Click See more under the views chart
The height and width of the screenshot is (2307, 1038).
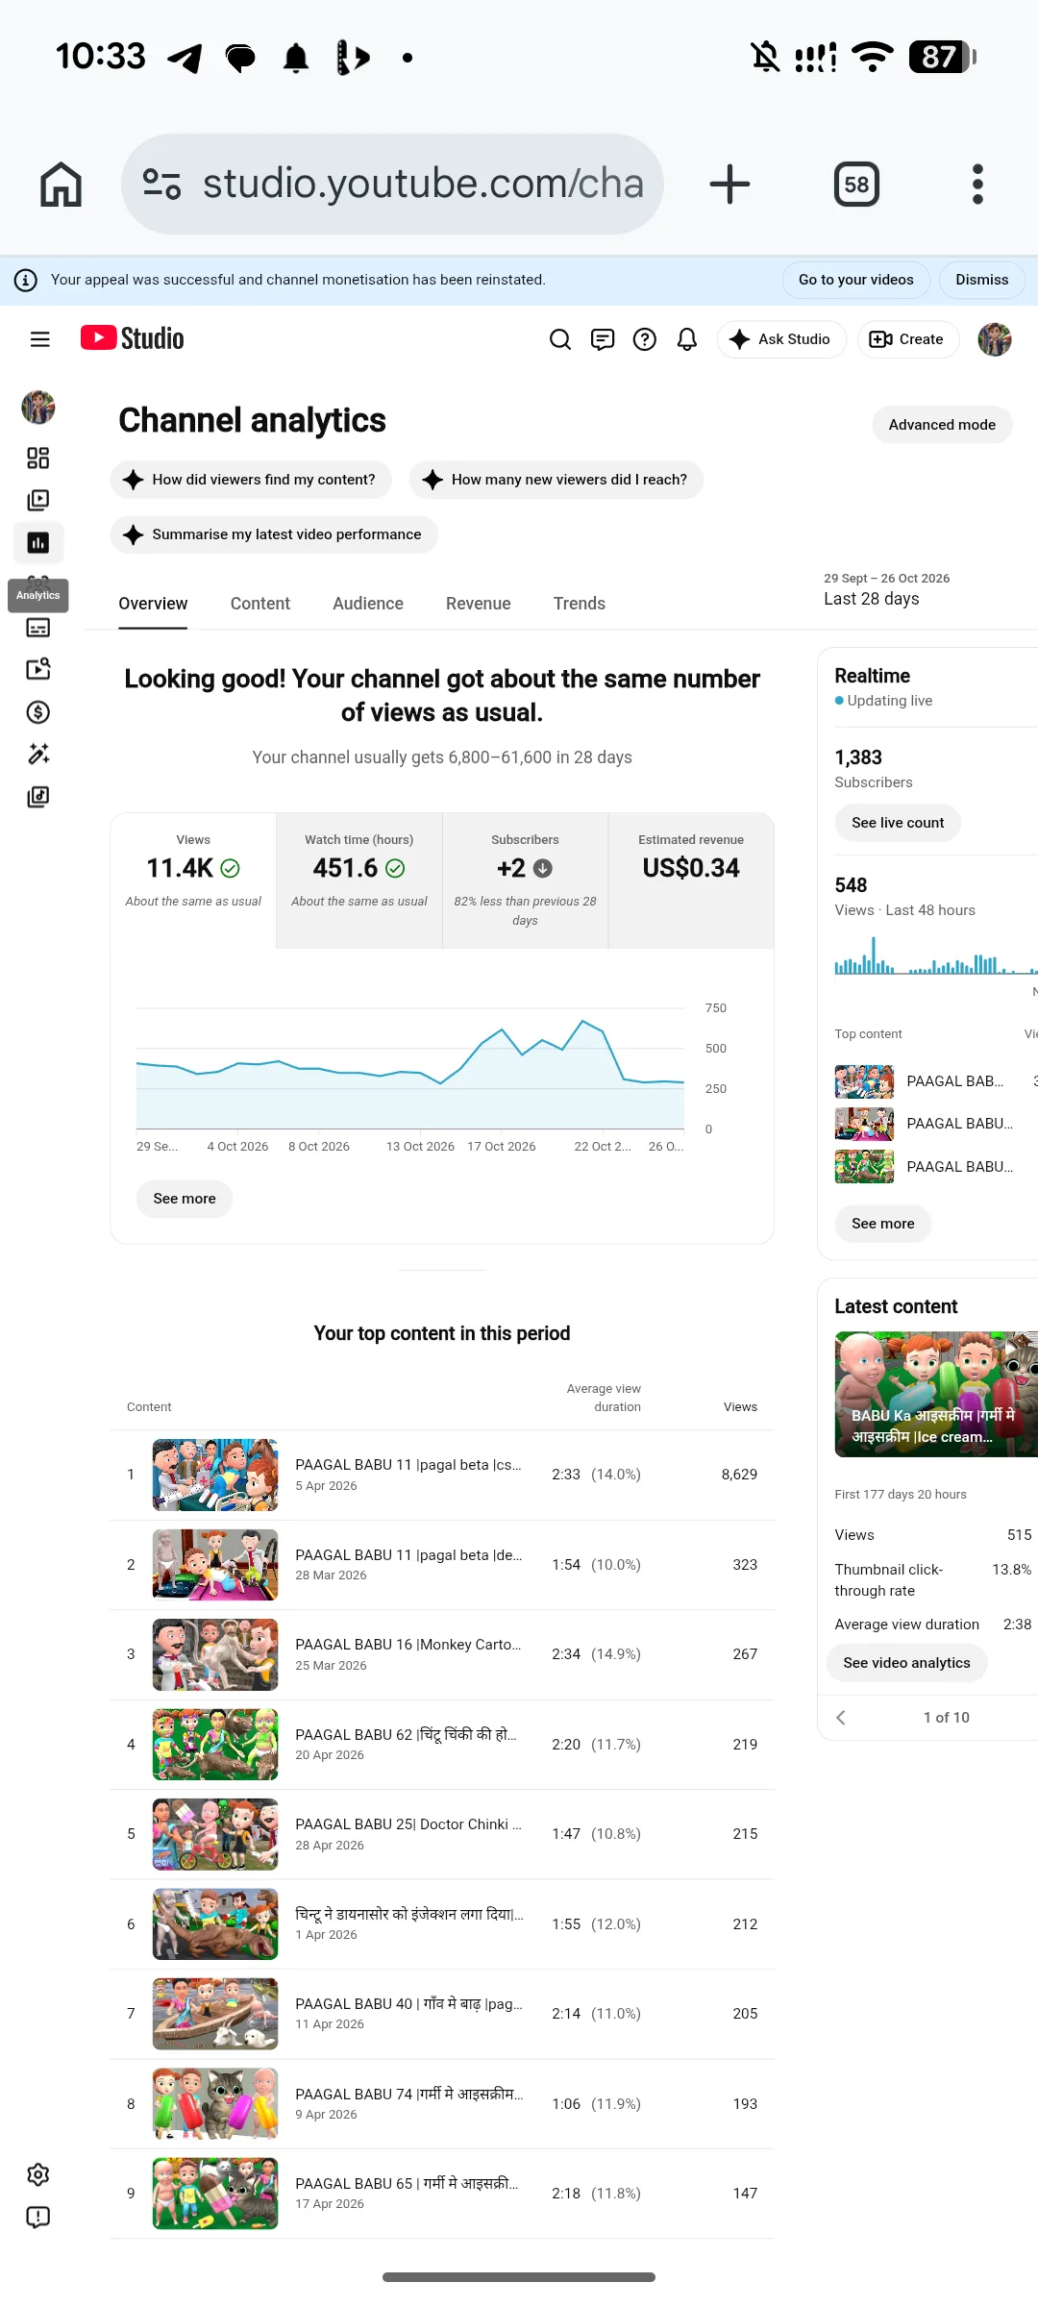tap(185, 1199)
